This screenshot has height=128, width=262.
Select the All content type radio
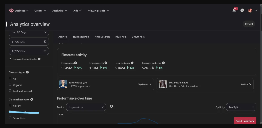[x=10, y=78]
